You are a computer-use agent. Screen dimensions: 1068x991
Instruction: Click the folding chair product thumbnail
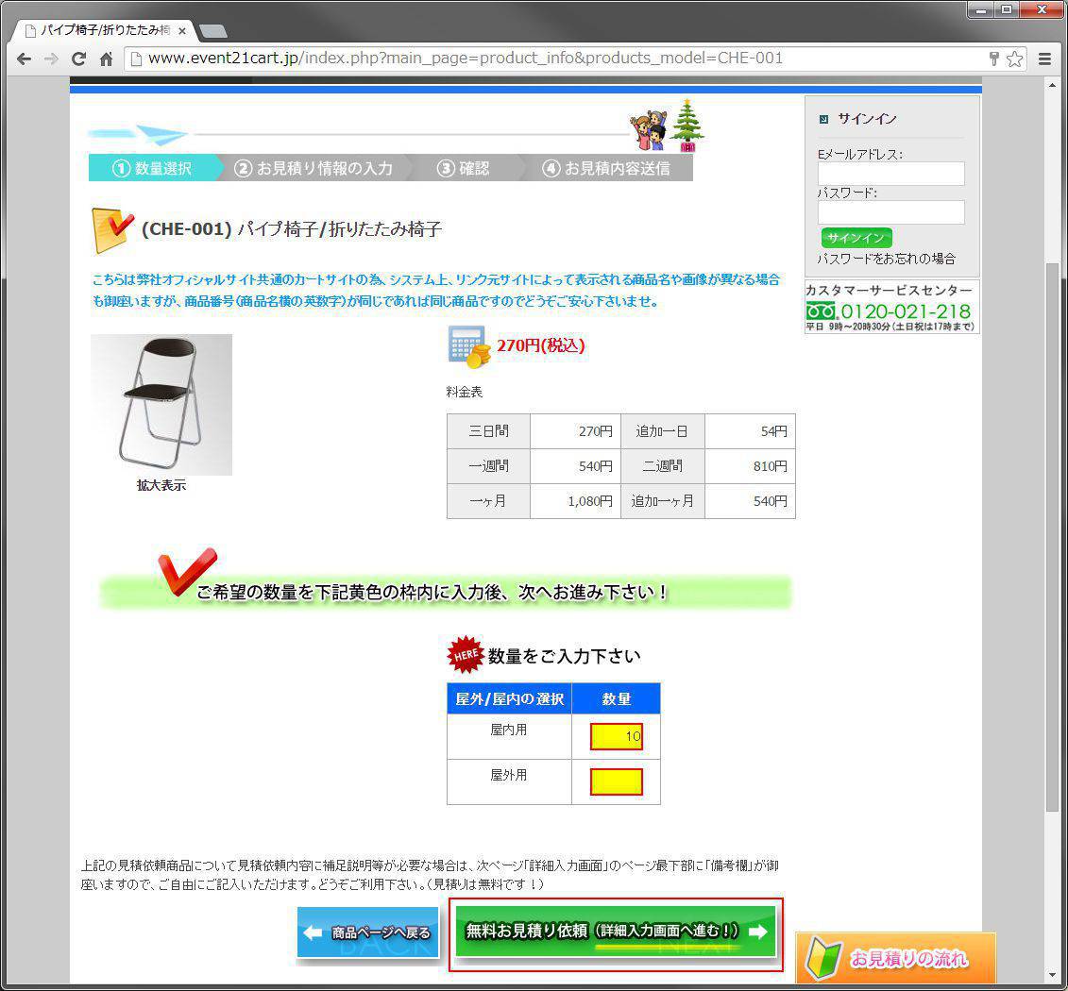pos(161,404)
